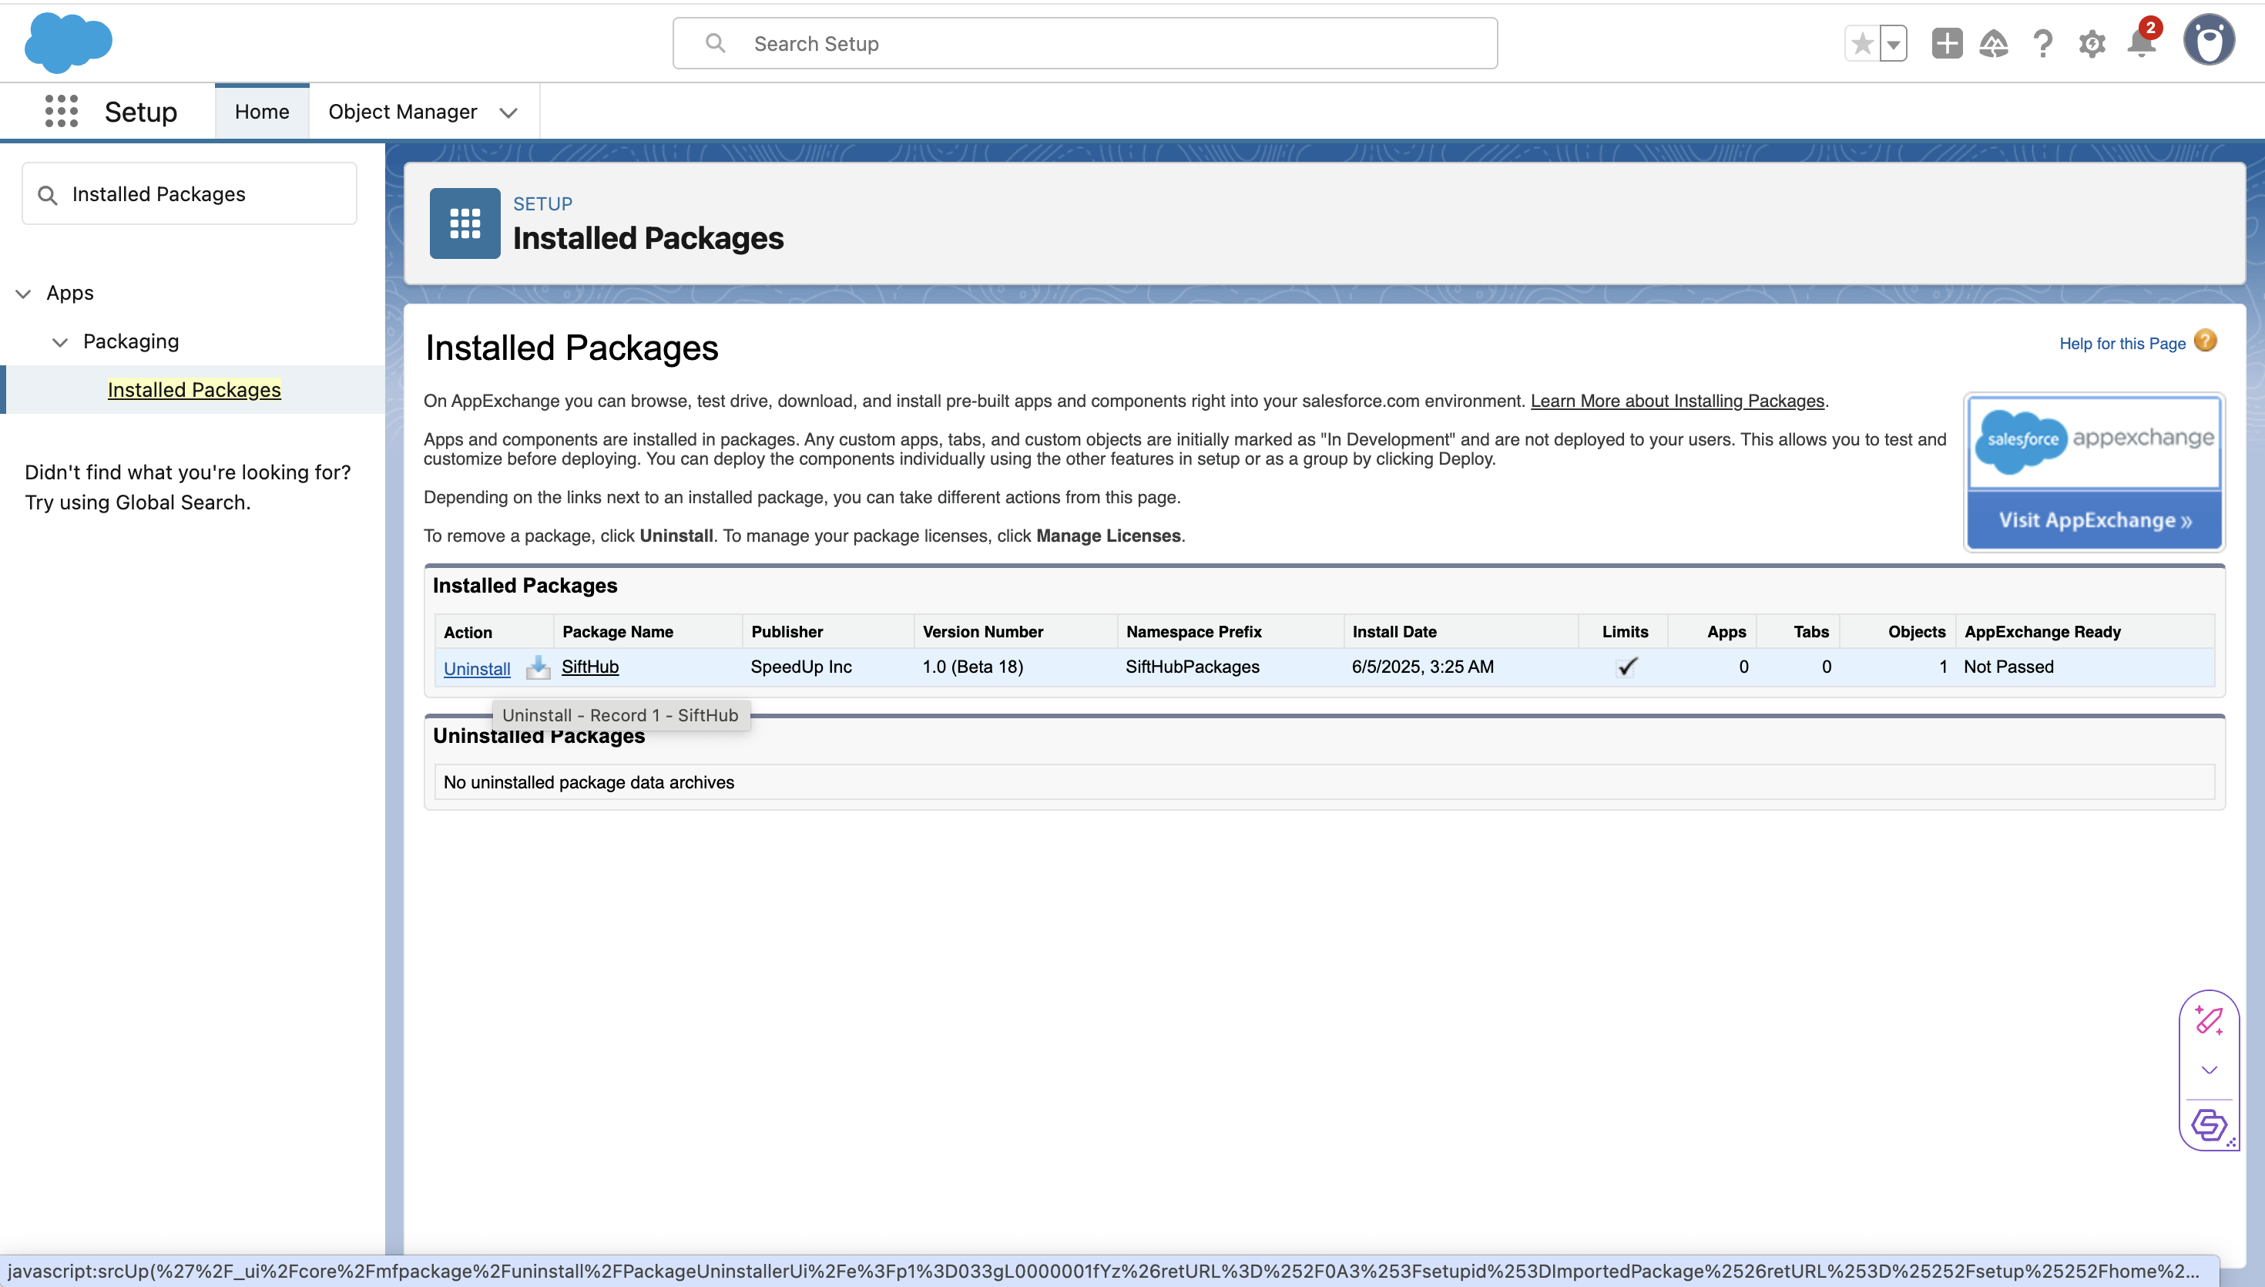The image size is (2265, 1287).
Task: Open the Trailhead guidance icon
Action: click(x=1994, y=43)
